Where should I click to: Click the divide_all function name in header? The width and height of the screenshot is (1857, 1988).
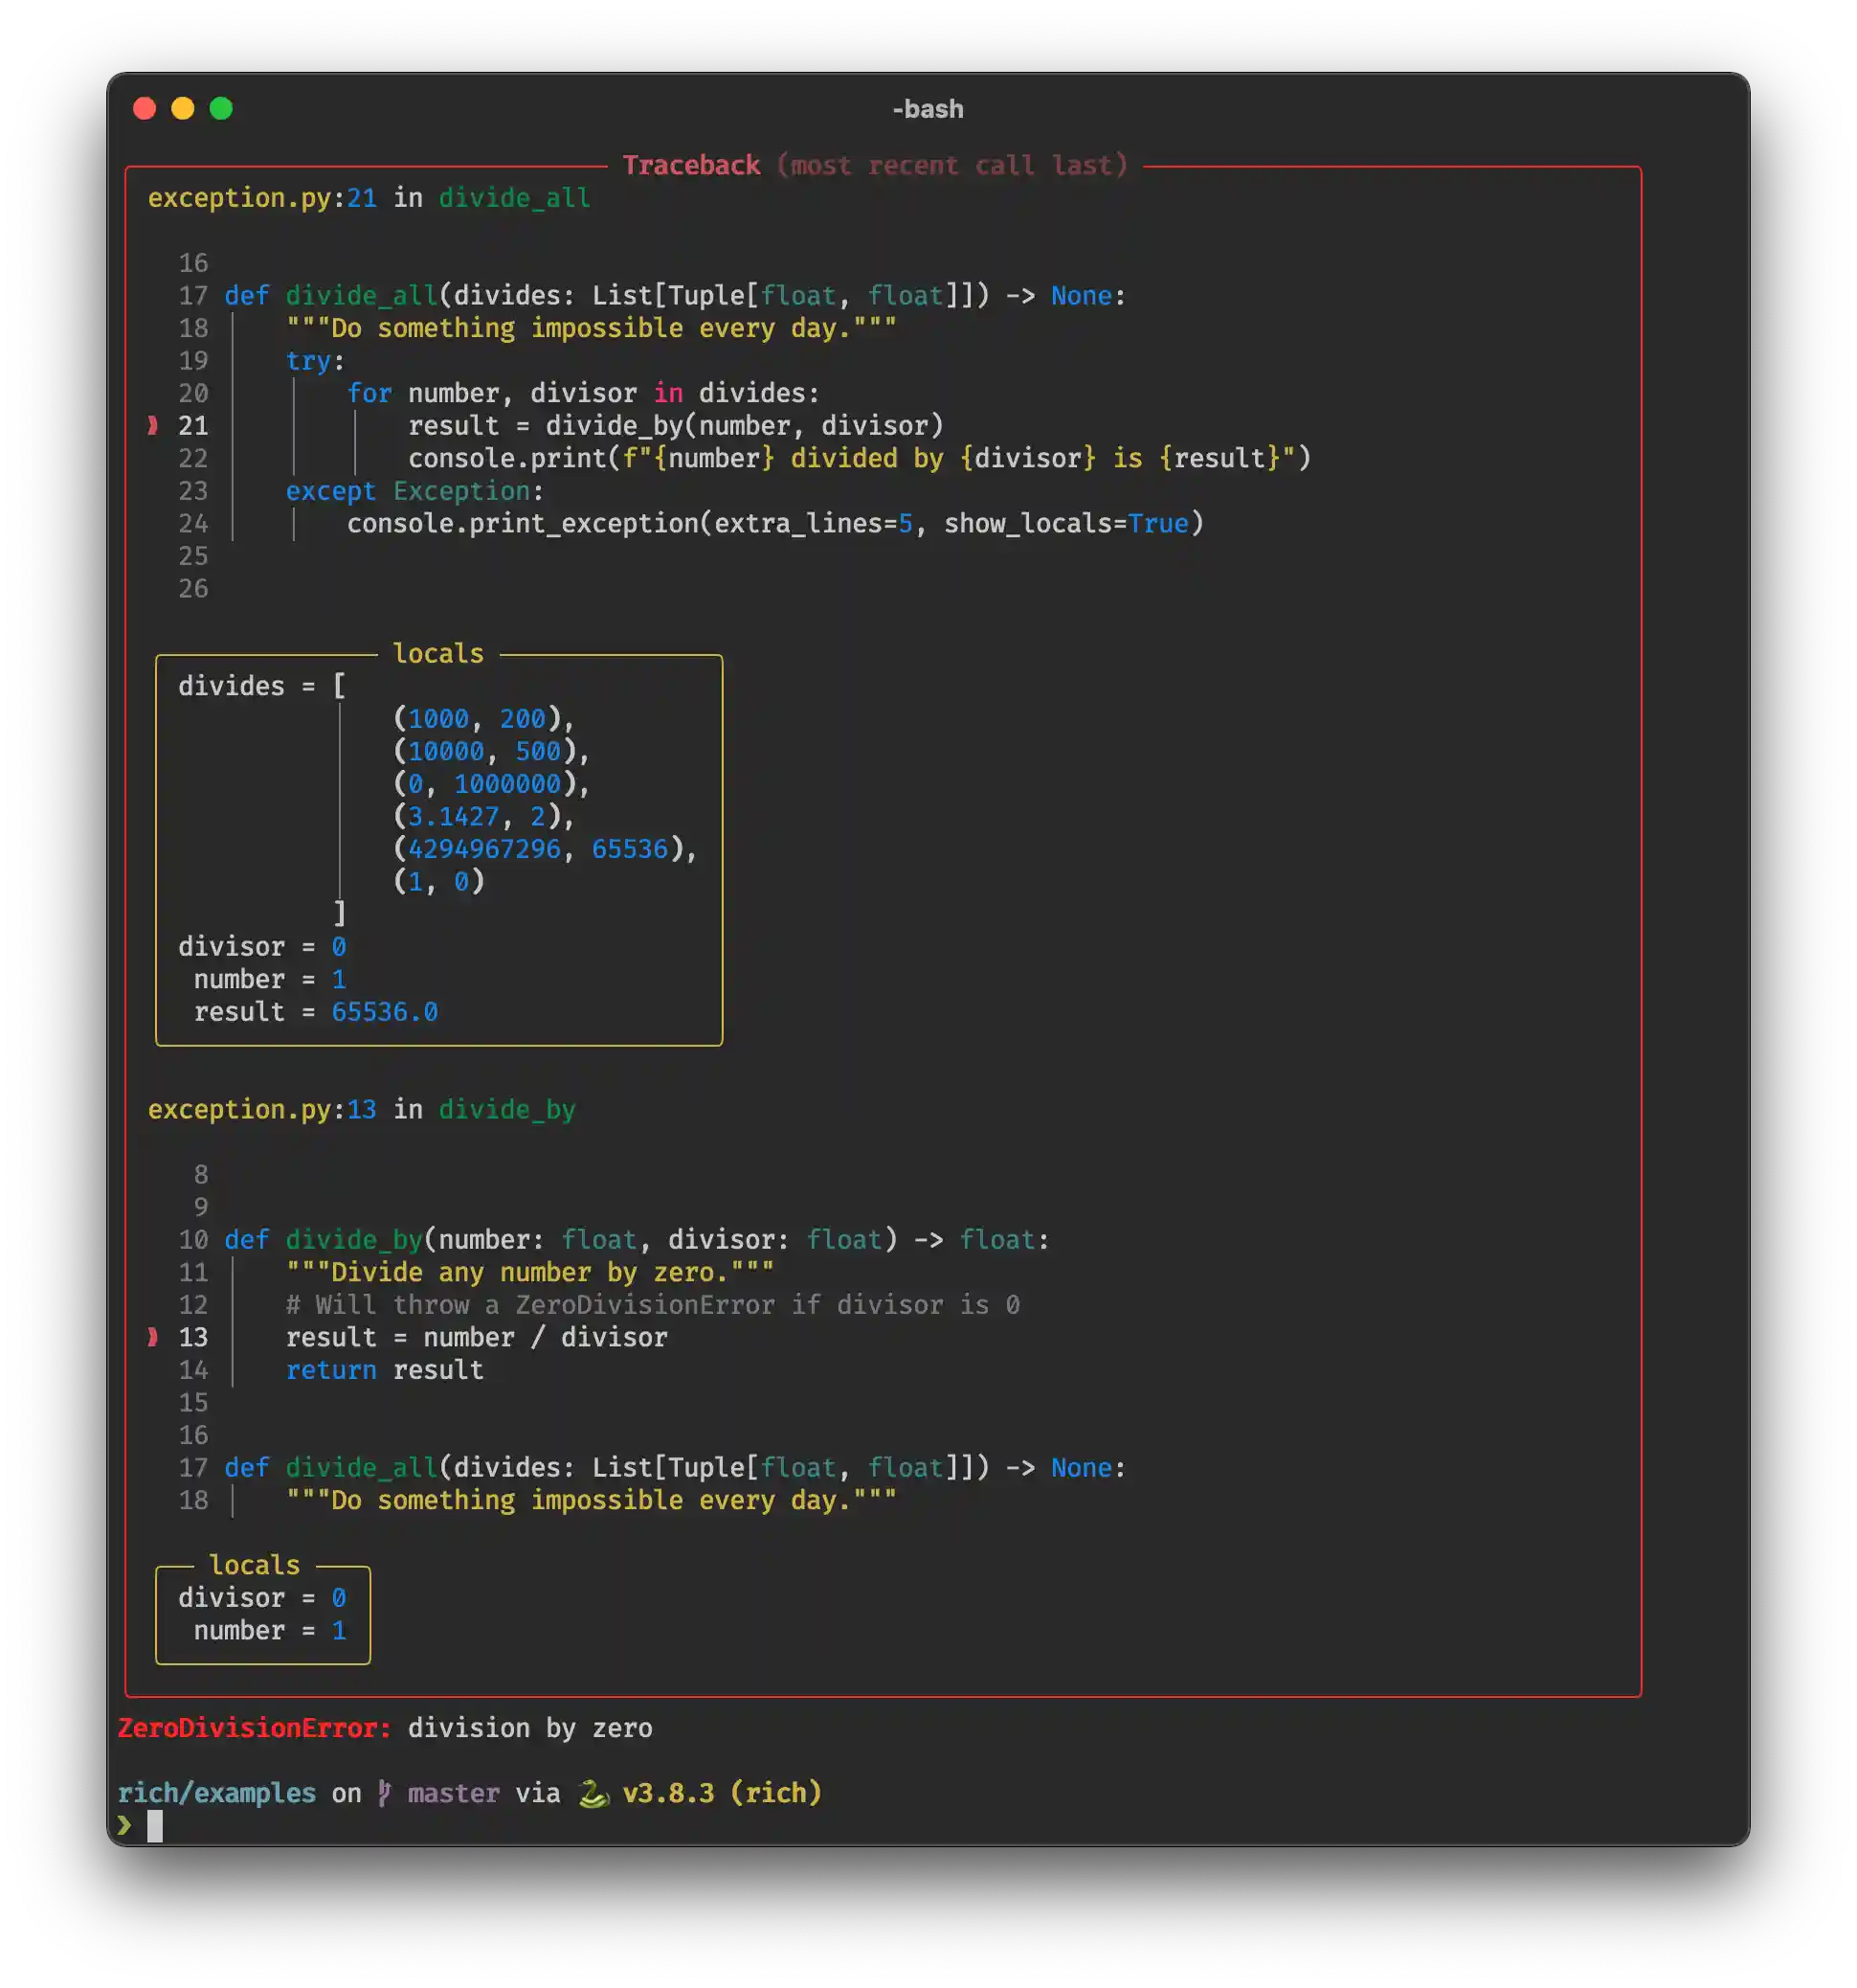(514, 198)
